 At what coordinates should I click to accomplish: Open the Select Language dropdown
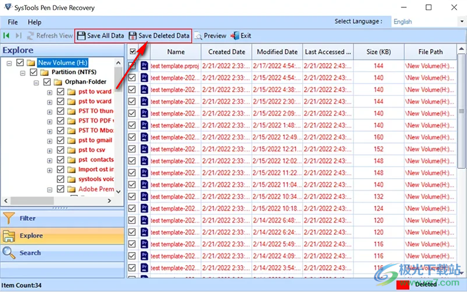tap(462, 22)
